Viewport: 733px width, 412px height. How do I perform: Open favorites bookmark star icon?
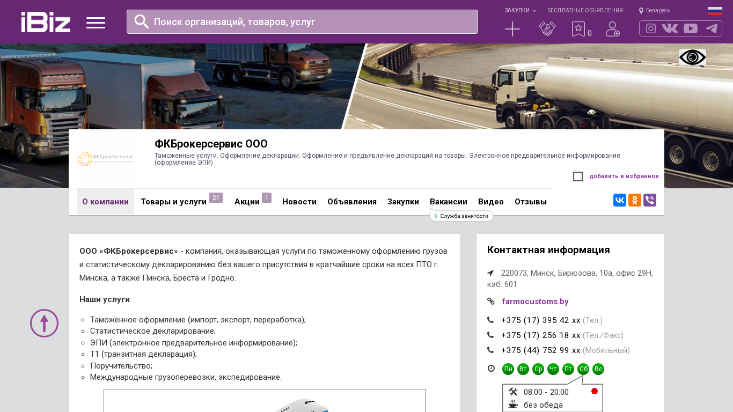578,29
